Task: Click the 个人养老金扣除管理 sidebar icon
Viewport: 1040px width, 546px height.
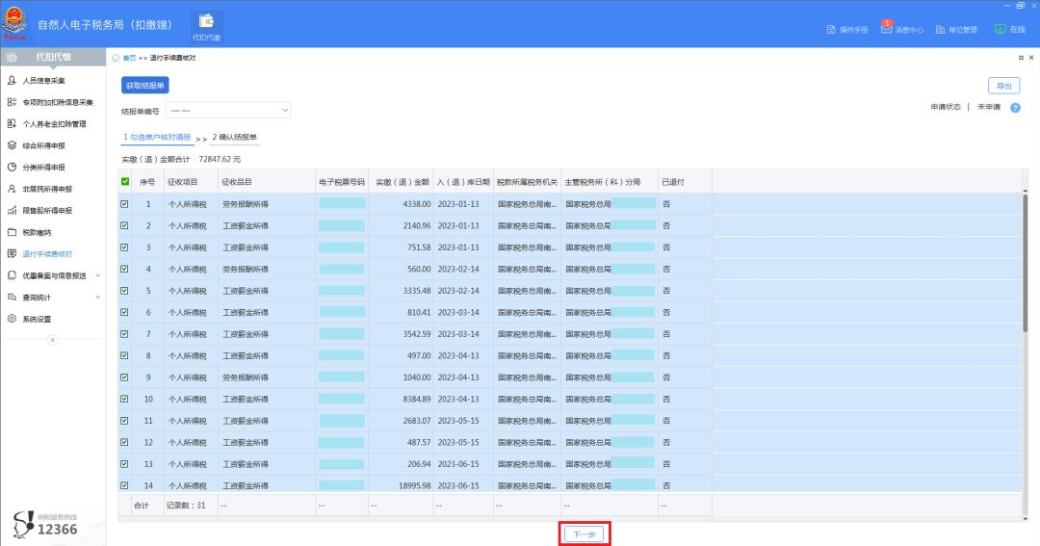Action: [x=12, y=124]
